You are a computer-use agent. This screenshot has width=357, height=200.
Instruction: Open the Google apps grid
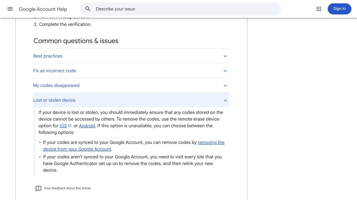click(319, 9)
